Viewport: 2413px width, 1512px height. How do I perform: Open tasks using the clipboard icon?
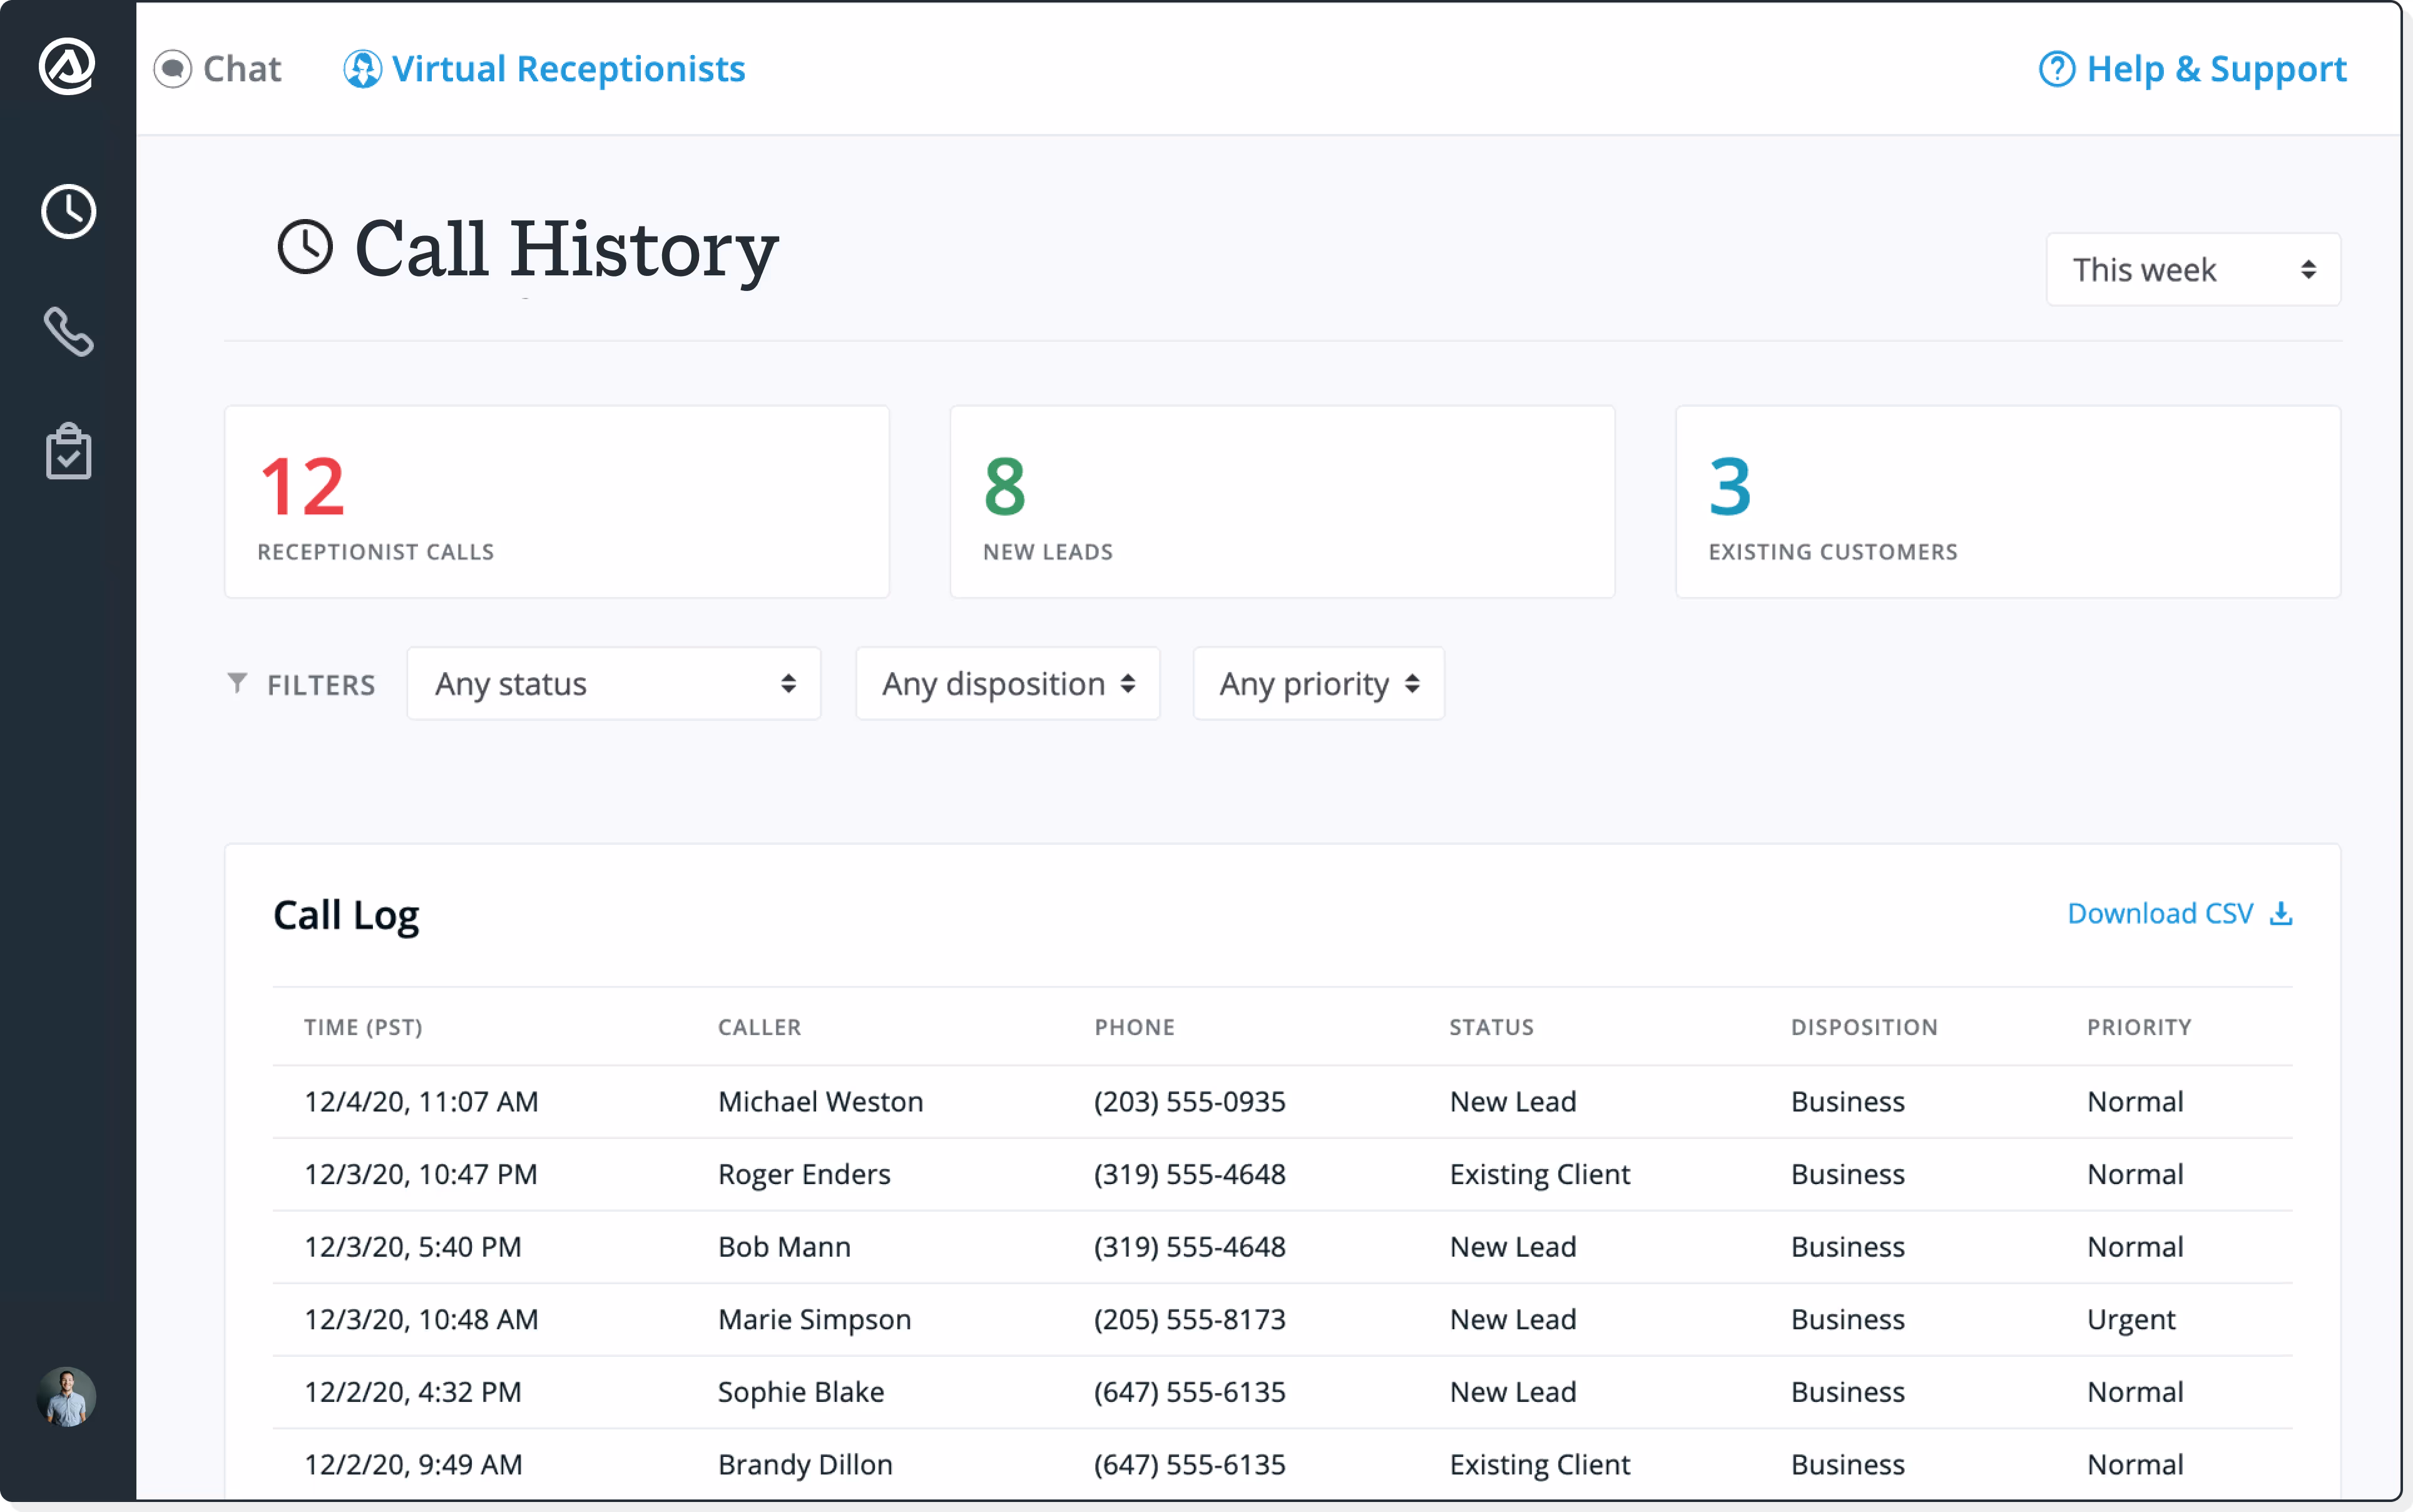tap(68, 451)
